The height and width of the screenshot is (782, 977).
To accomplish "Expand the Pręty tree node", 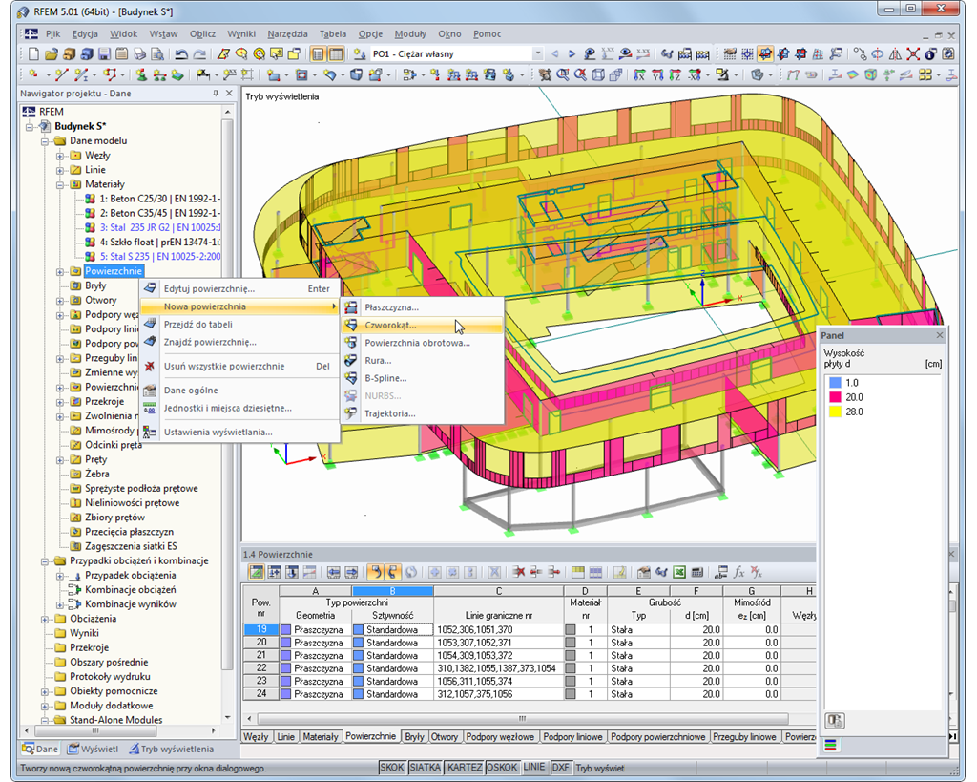I will (x=60, y=459).
